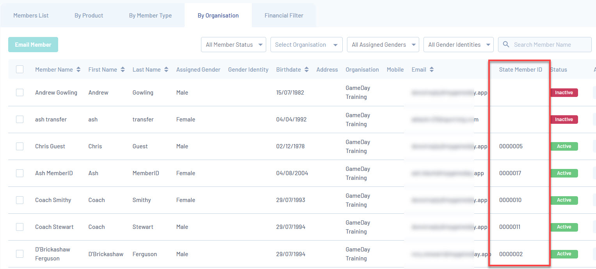The image size is (596, 269).
Task: Click birthdate 15/07/1982
Action: [290, 93]
